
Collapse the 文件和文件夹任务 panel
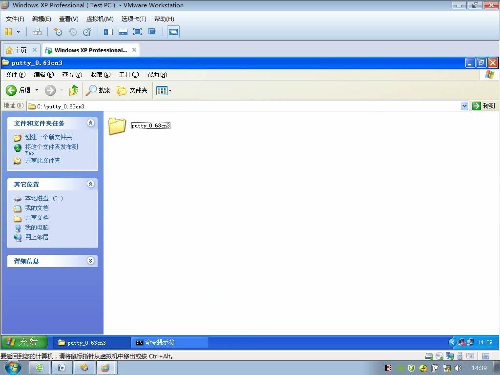[x=90, y=123]
